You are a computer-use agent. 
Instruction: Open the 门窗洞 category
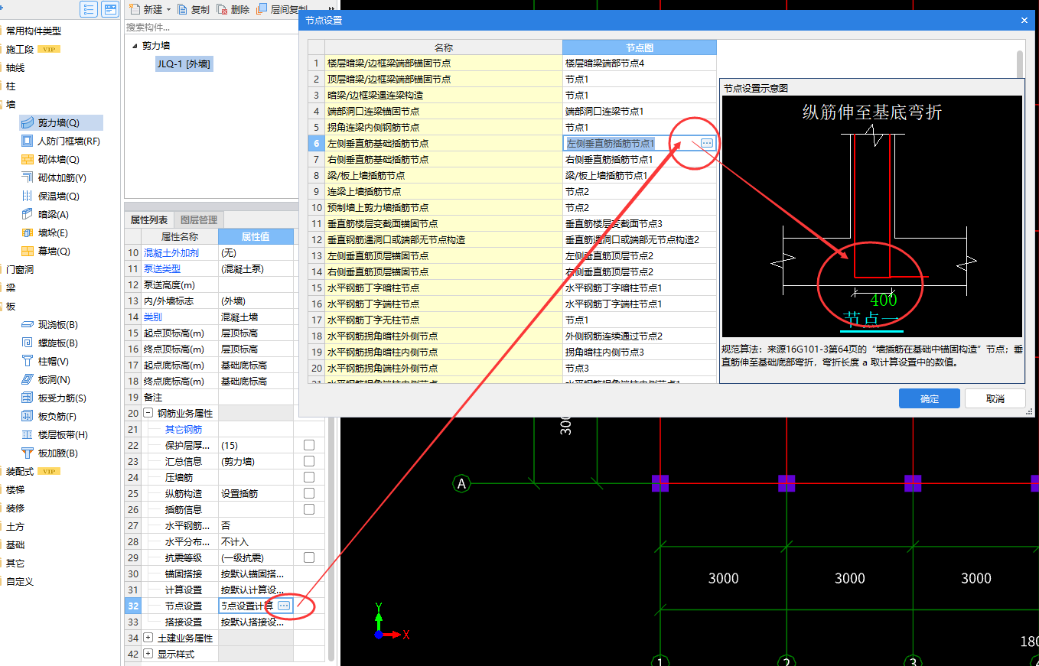coord(20,269)
